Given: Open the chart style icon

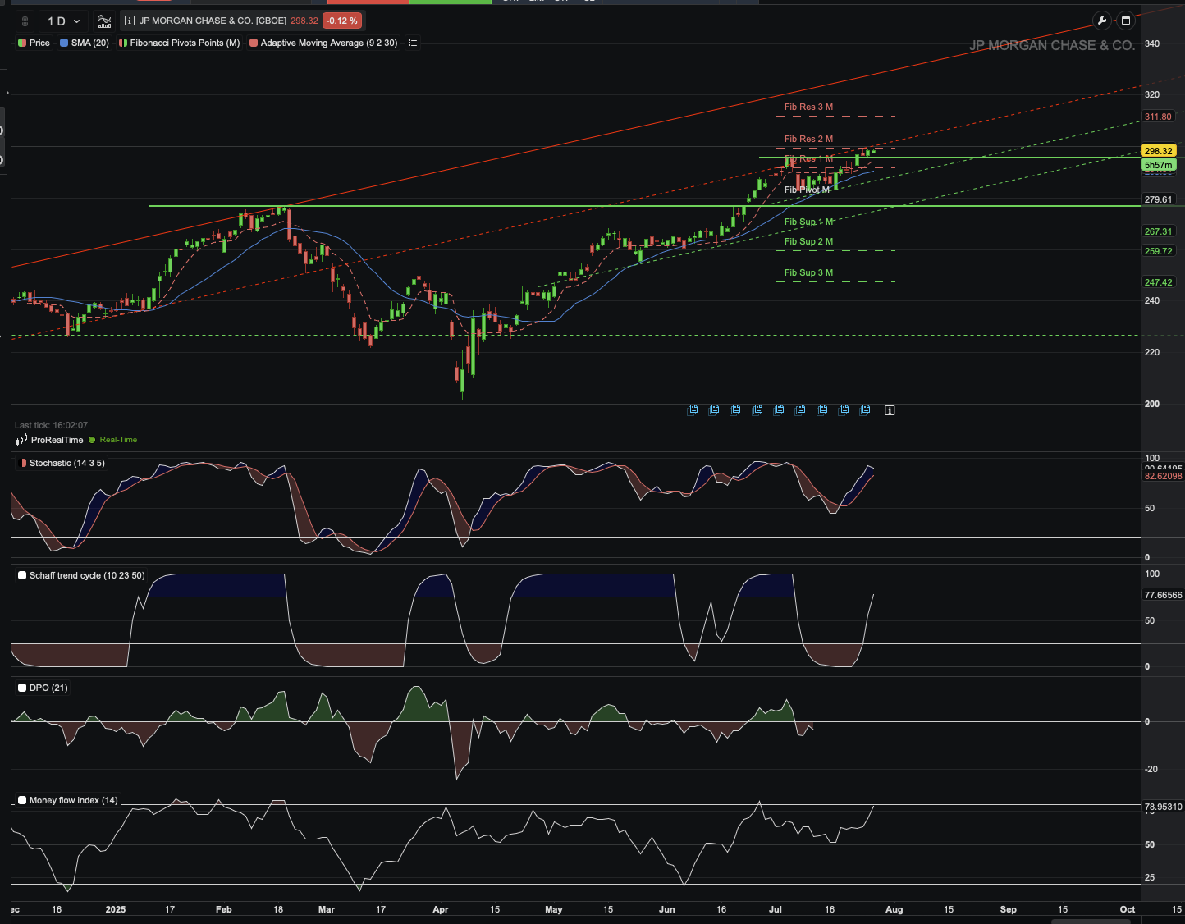Looking at the screenshot, I should [x=104, y=21].
